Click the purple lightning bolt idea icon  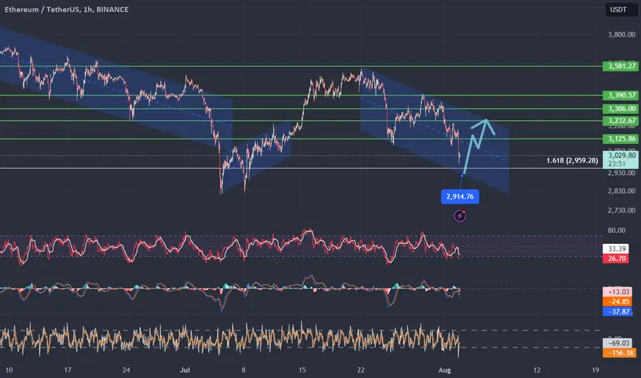point(460,215)
